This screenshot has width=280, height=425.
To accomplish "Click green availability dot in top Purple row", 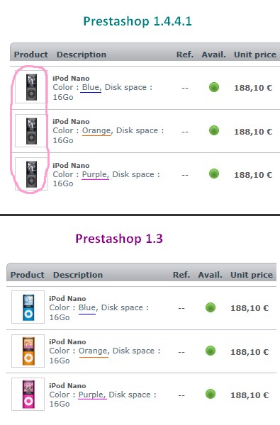I will click(x=214, y=174).
